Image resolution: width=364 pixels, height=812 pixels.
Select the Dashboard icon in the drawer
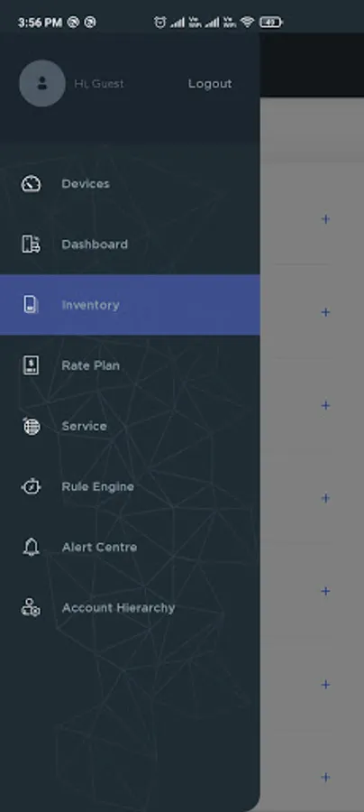click(31, 244)
